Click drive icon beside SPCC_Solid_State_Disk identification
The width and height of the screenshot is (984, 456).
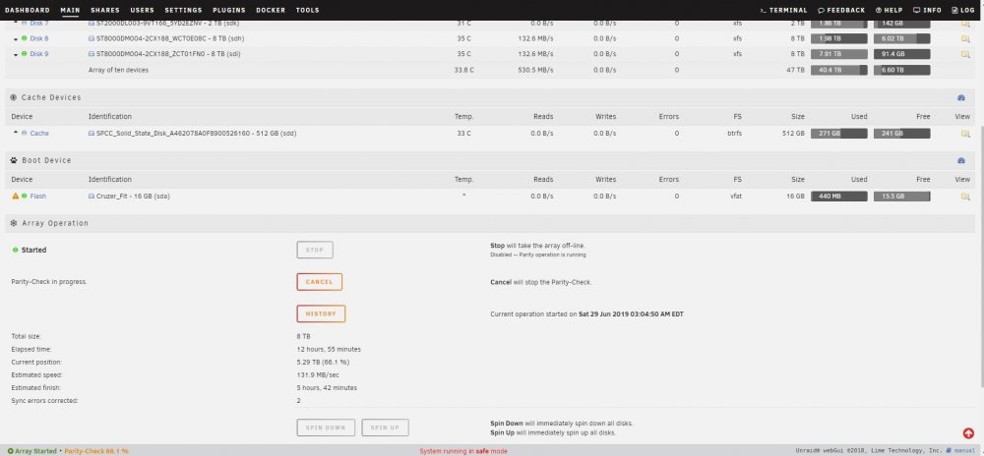91,134
